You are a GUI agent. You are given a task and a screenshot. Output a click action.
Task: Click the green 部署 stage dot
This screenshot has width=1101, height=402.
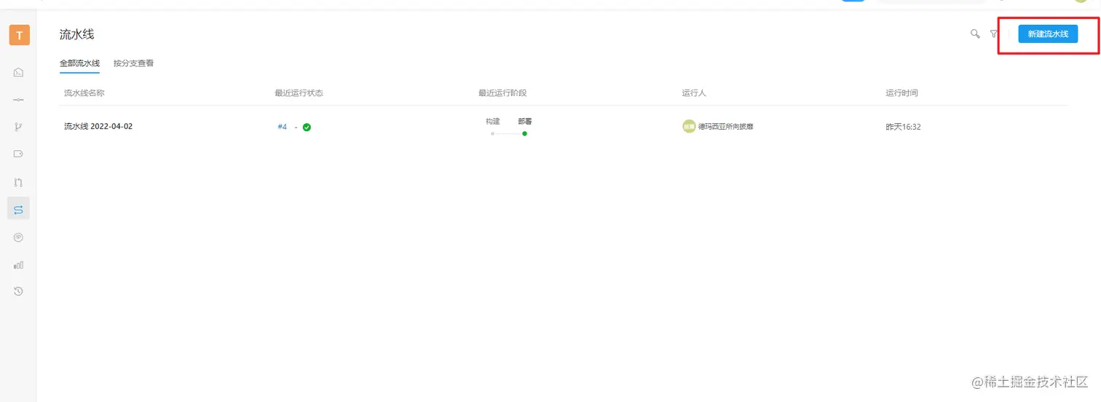tap(524, 133)
